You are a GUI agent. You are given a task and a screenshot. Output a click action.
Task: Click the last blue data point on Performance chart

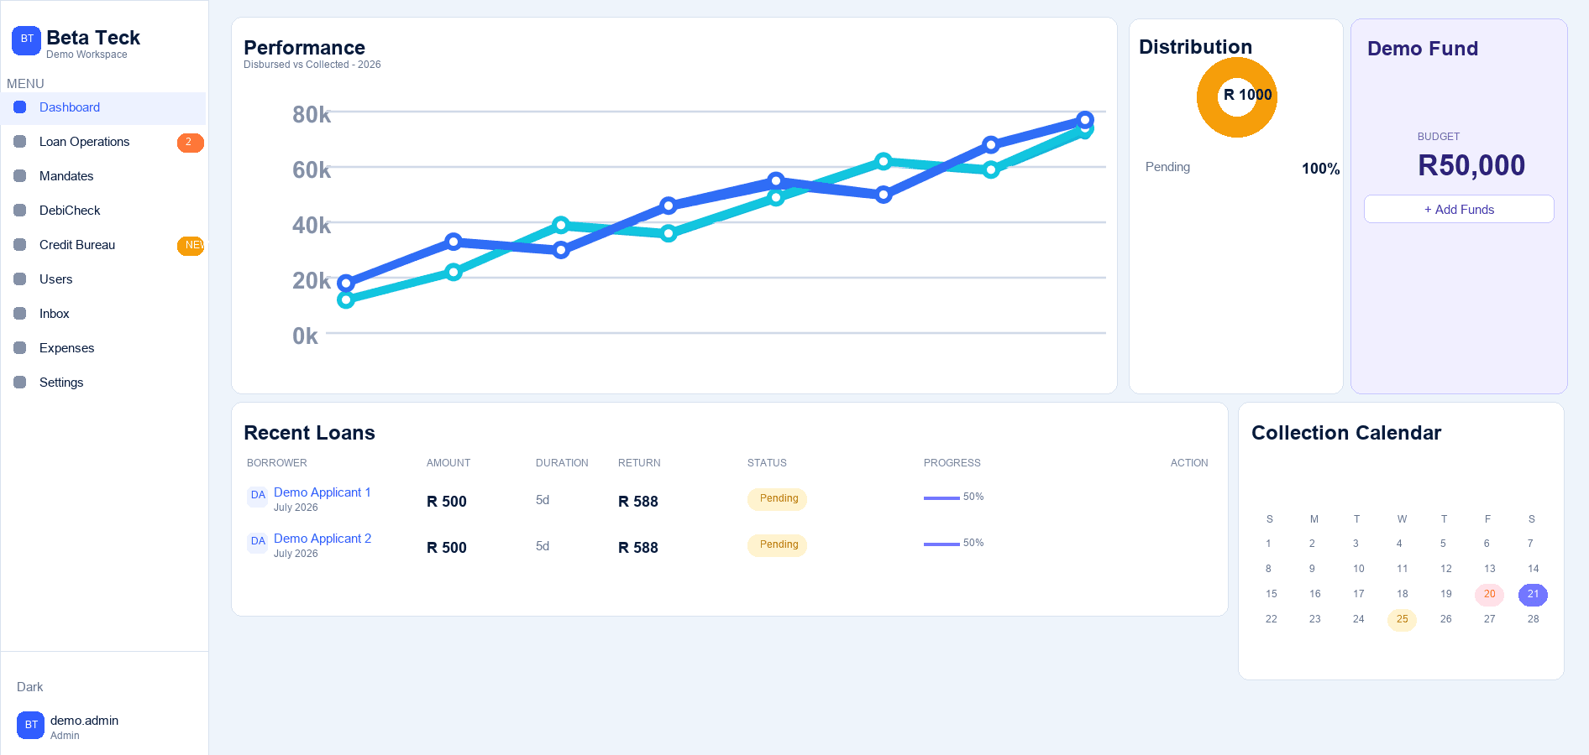coord(1085,120)
